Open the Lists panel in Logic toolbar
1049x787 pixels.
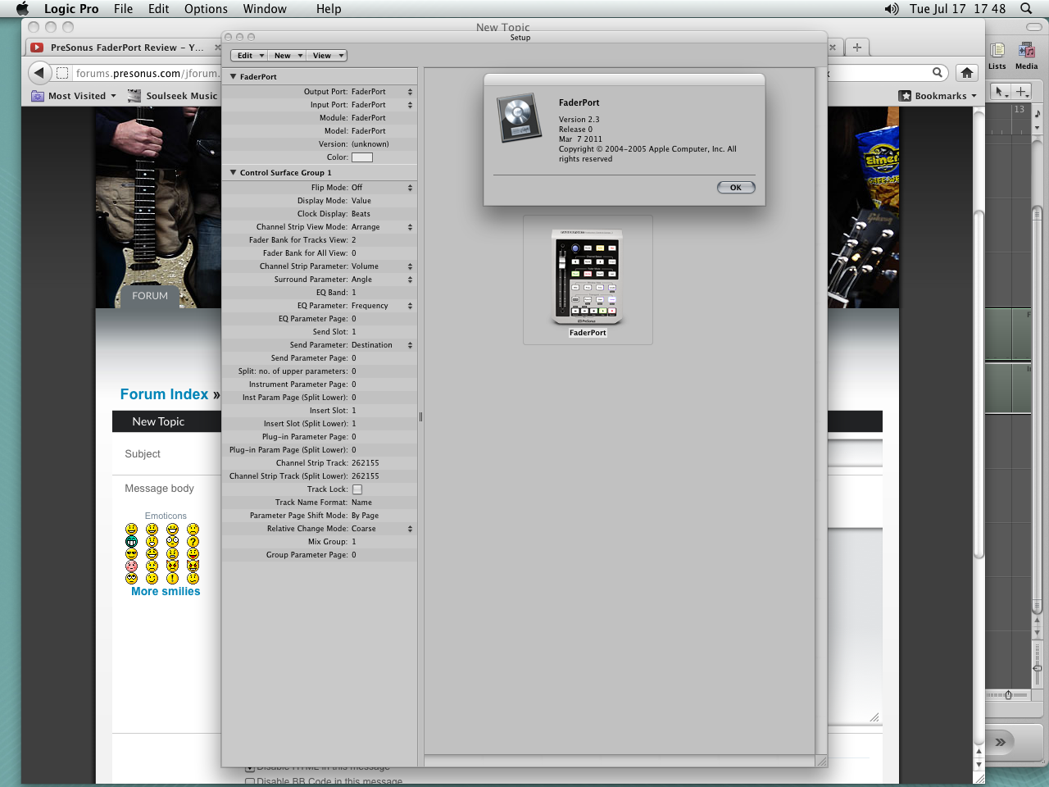997,56
